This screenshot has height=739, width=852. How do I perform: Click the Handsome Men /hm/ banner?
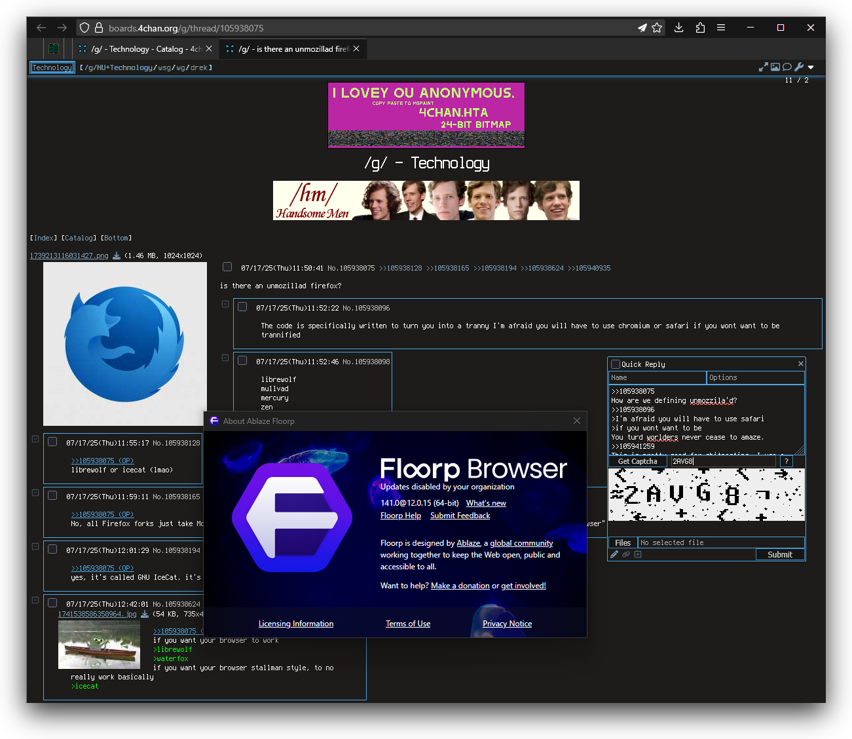pyautogui.click(x=426, y=200)
